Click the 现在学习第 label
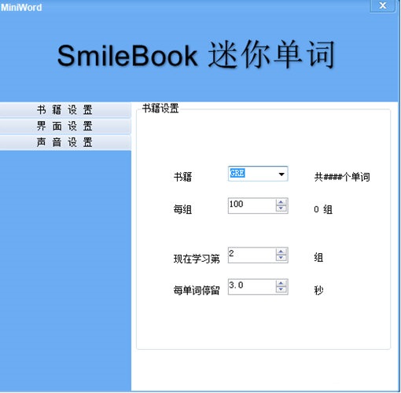401x393 pixels. click(x=197, y=259)
